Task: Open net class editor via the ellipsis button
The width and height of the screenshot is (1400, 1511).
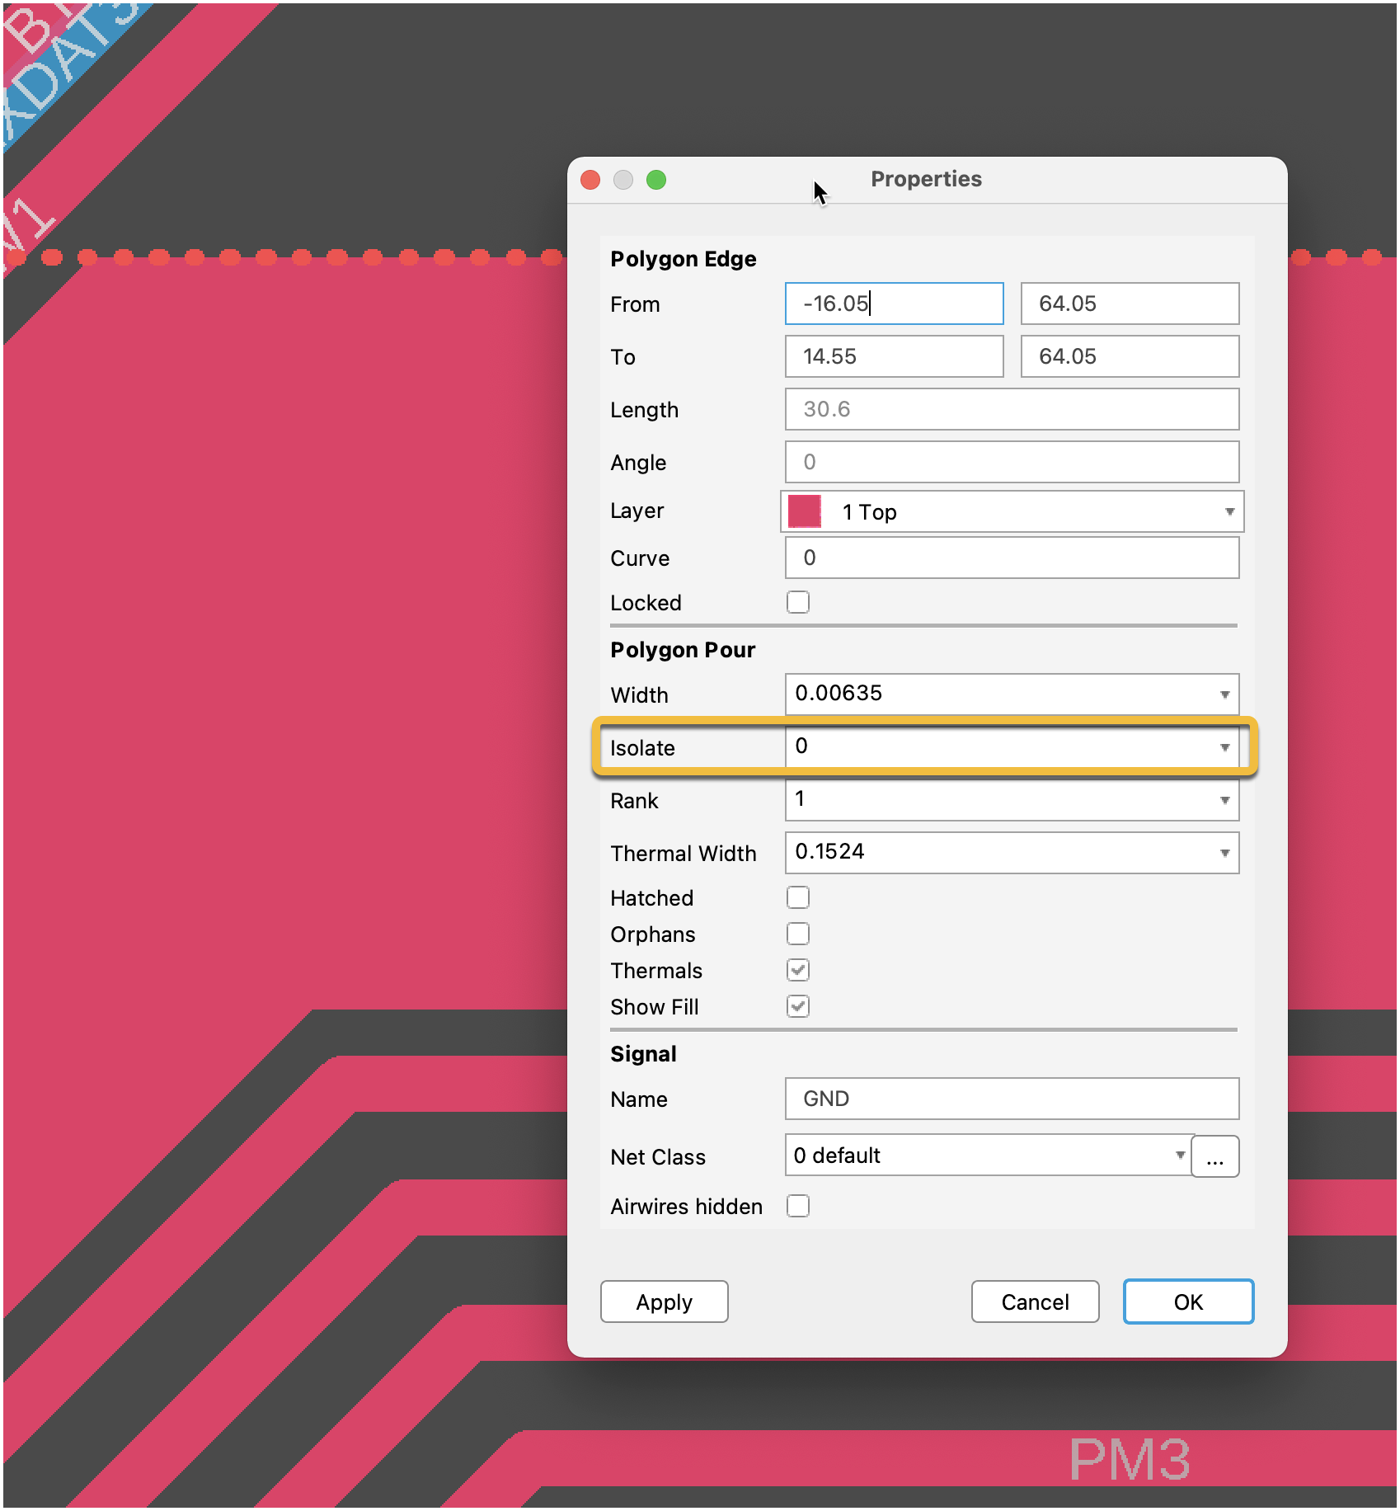Action: pyautogui.click(x=1215, y=1156)
